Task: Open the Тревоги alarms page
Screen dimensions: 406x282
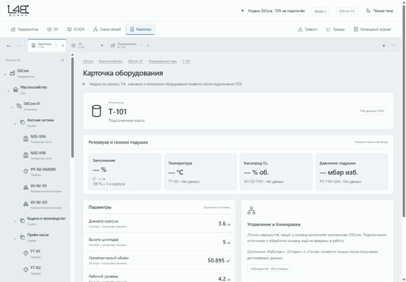Action: pos(308,29)
